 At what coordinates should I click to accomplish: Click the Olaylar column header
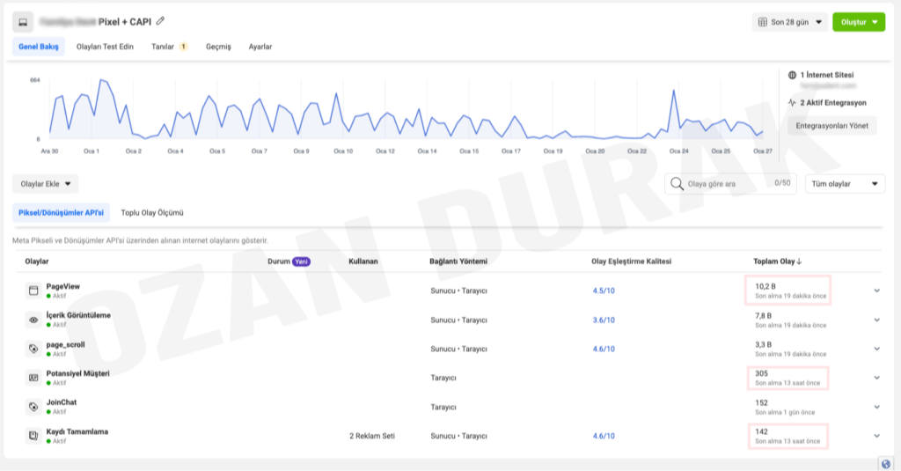pyautogui.click(x=37, y=261)
